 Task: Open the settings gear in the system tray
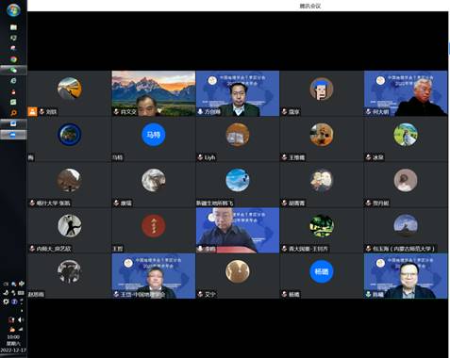pyautogui.click(x=6, y=301)
